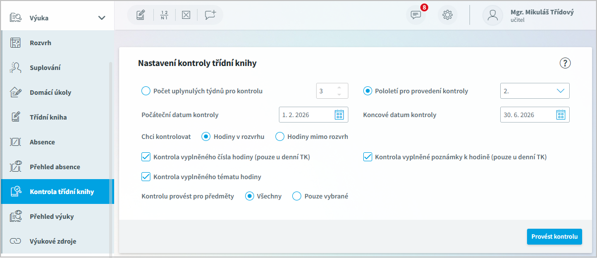The width and height of the screenshot is (597, 258).
Task: Toggle Kontrola vyplněné poznámky k hodině checkbox
Action: 368,157
